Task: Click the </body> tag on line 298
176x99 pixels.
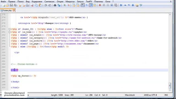Action: (x=15, y=82)
